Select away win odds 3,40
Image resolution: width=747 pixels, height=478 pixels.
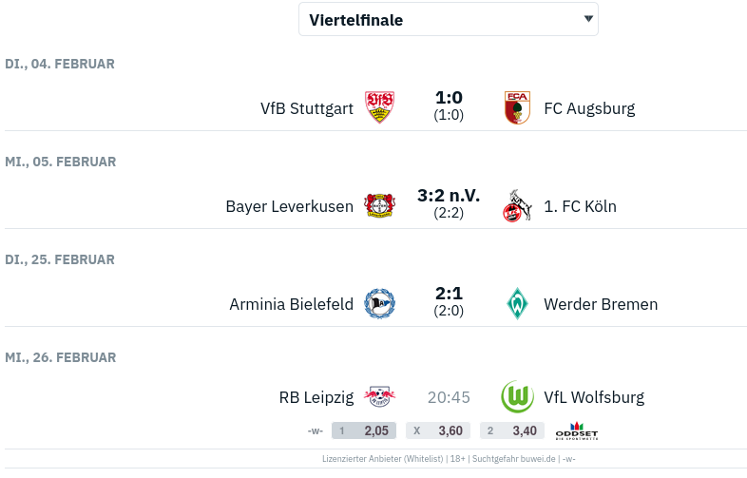pyautogui.click(x=512, y=430)
